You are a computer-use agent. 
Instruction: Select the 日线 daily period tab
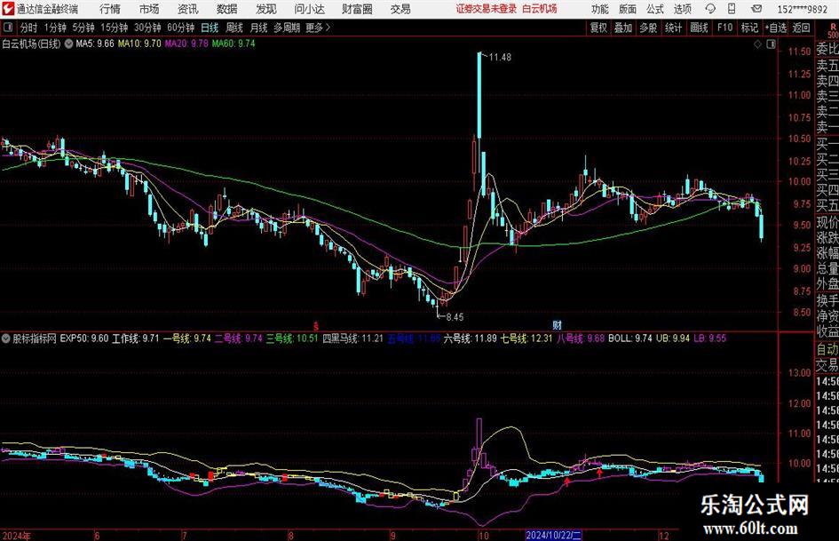click(210, 28)
